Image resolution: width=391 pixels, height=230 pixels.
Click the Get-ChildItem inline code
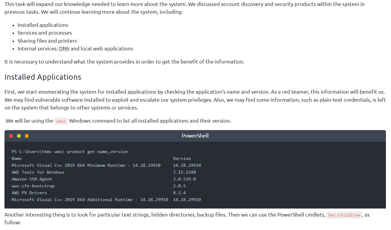(x=344, y=215)
